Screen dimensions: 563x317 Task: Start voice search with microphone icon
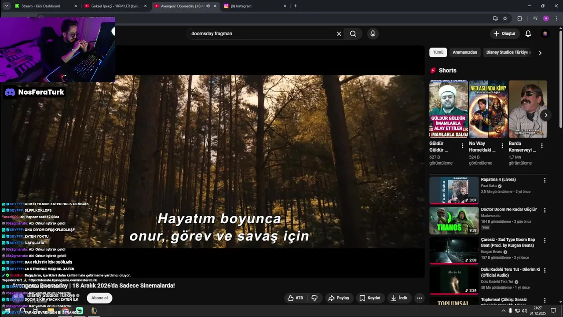(373, 33)
